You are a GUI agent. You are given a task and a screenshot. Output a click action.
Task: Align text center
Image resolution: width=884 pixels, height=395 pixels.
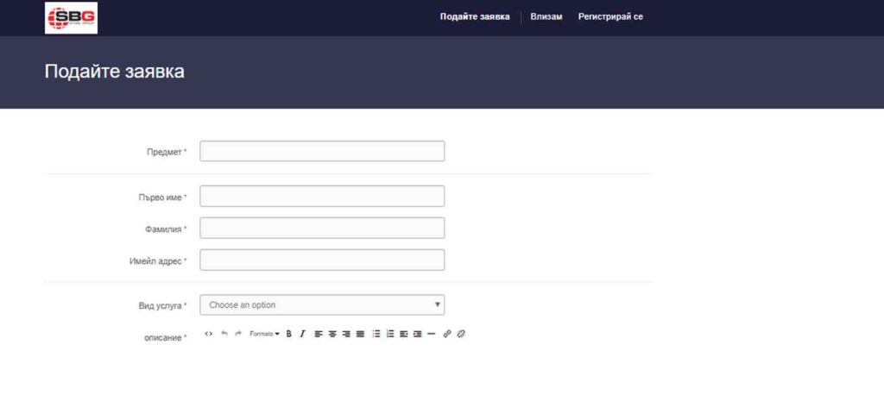[332, 334]
